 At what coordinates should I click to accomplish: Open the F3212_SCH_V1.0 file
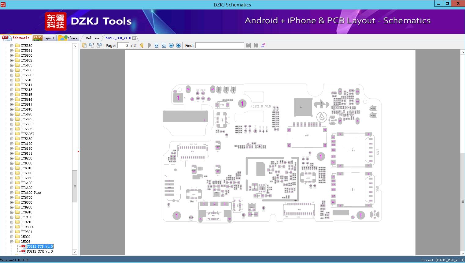(x=40, y=251)
